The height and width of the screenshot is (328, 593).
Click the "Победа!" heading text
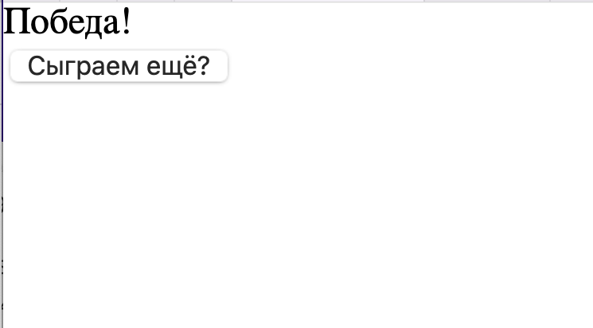pyautogui.click(x=68, y=23)
